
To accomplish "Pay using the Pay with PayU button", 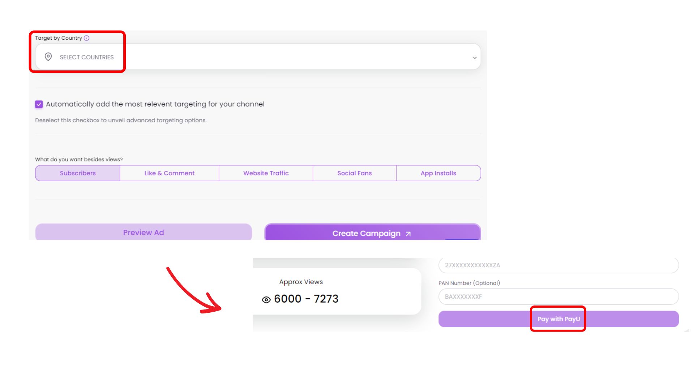I will (x=558, y=319).
